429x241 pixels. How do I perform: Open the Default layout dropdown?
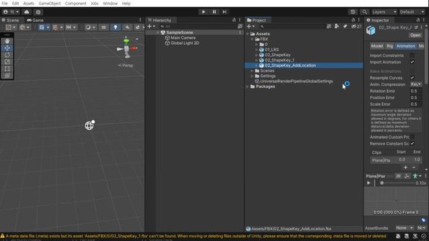point(412,12)
